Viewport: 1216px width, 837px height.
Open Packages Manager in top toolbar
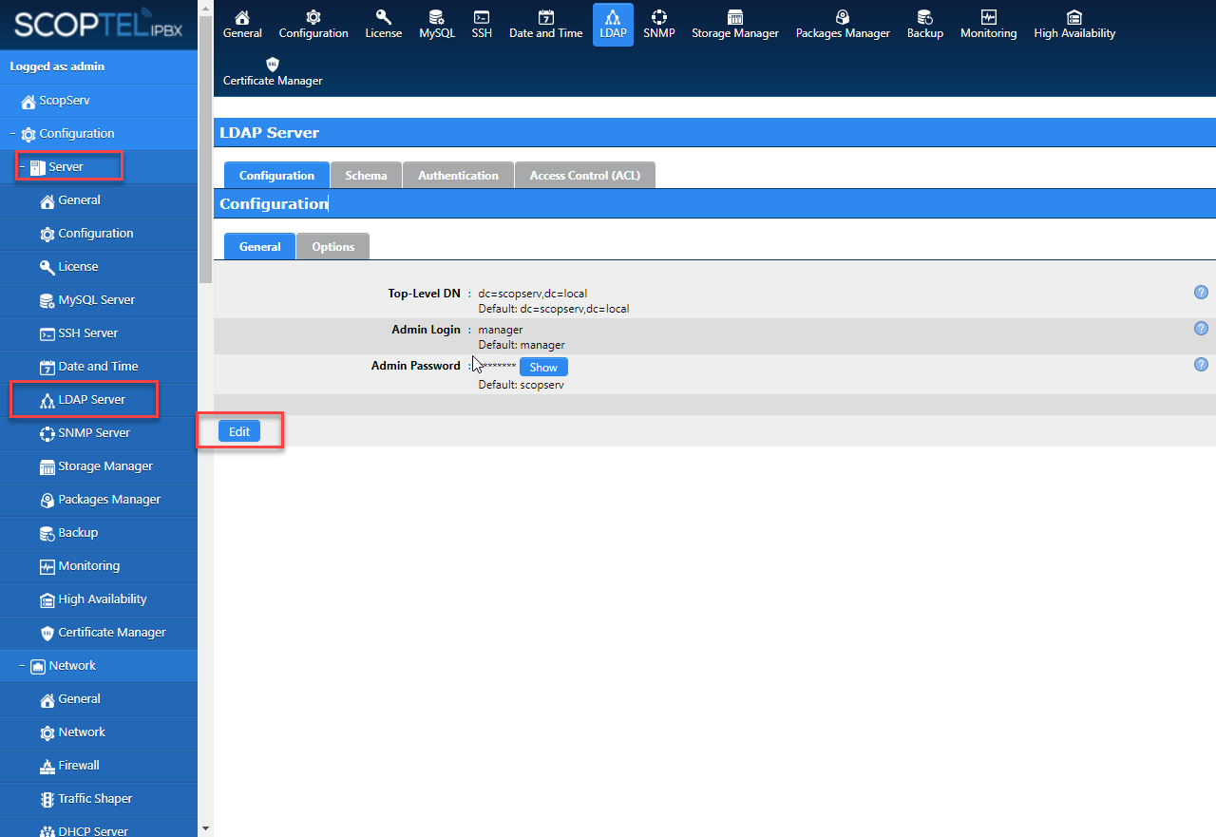(842, 25)
